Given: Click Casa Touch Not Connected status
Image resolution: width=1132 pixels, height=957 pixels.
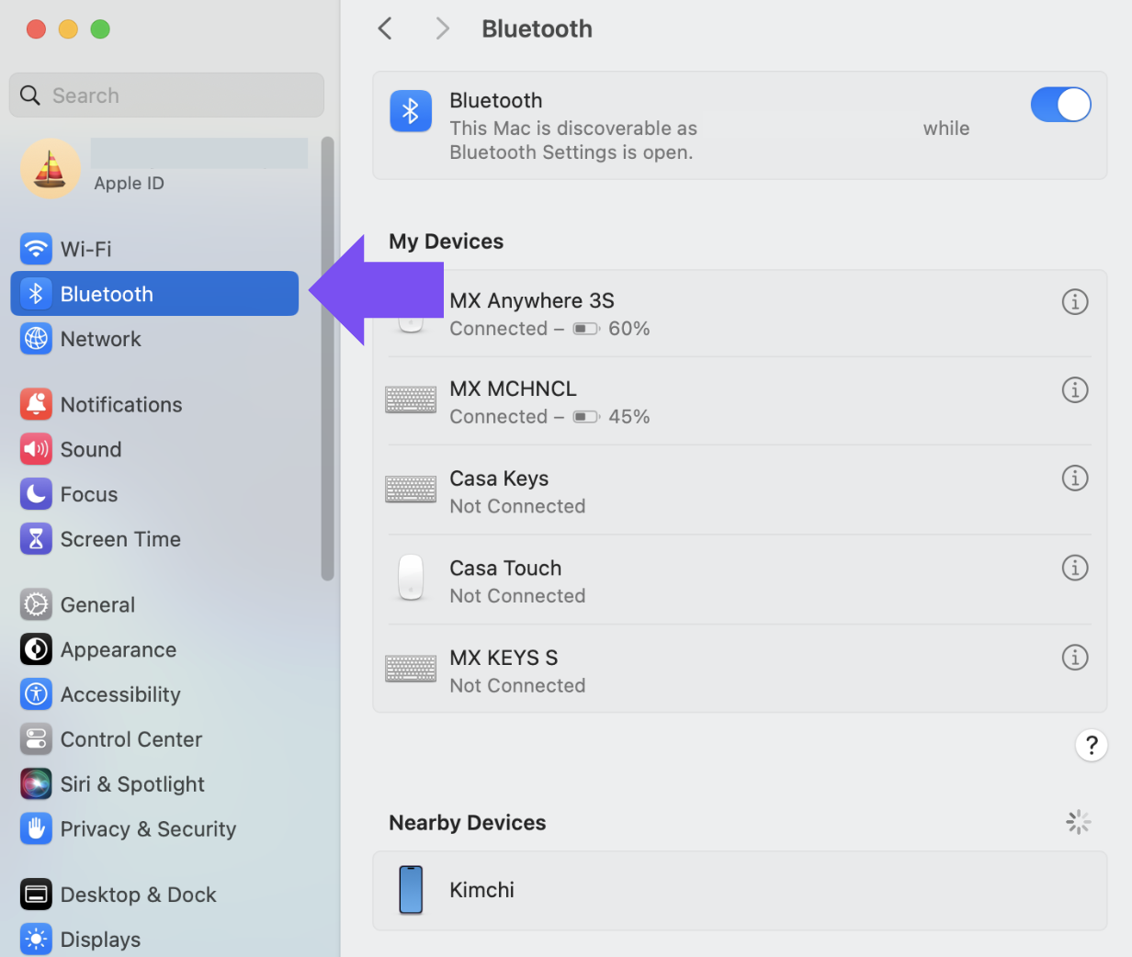Looking at the screenshot, I should click(x=517, y=596).
